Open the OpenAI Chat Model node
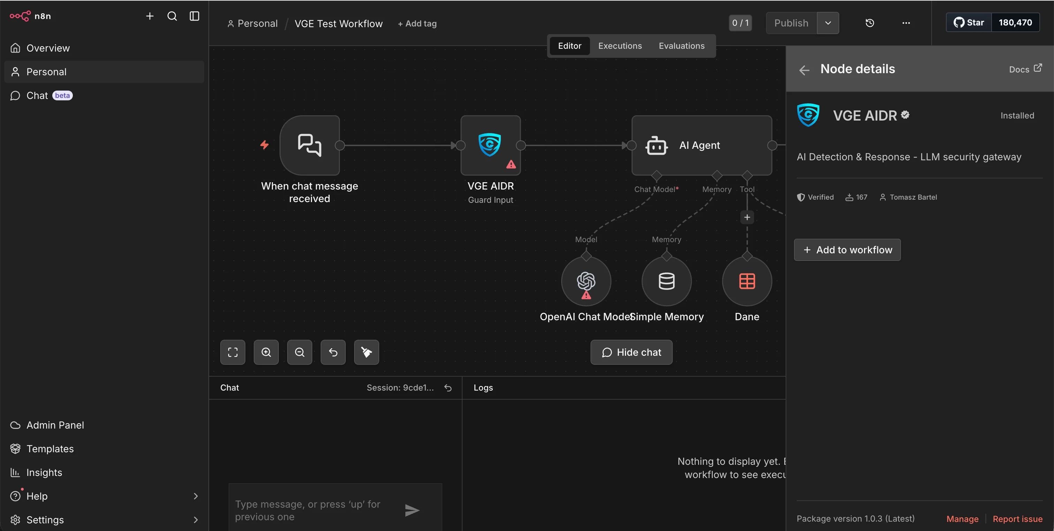The image size is (1054, 531). pos(586,281)
